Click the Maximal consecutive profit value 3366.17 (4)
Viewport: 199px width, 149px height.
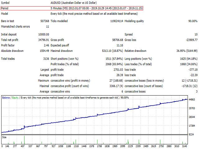[116, 86]
